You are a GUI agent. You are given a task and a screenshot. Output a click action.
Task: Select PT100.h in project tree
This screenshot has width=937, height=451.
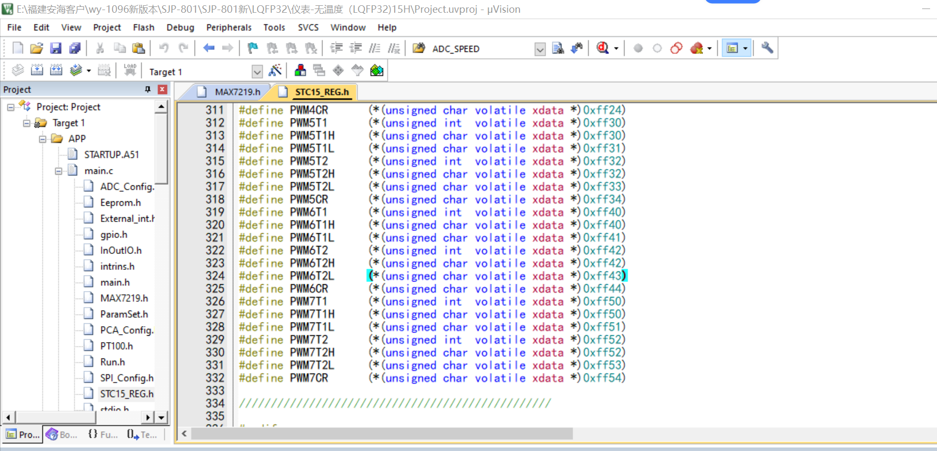(116, 346)
